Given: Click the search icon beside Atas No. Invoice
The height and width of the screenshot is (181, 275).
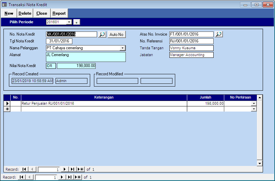Looking at the screenshot, I should coord(218,34).
